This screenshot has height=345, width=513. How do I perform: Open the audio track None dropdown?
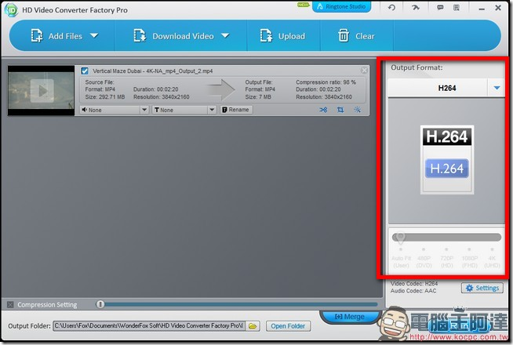(x=144, y=110)
